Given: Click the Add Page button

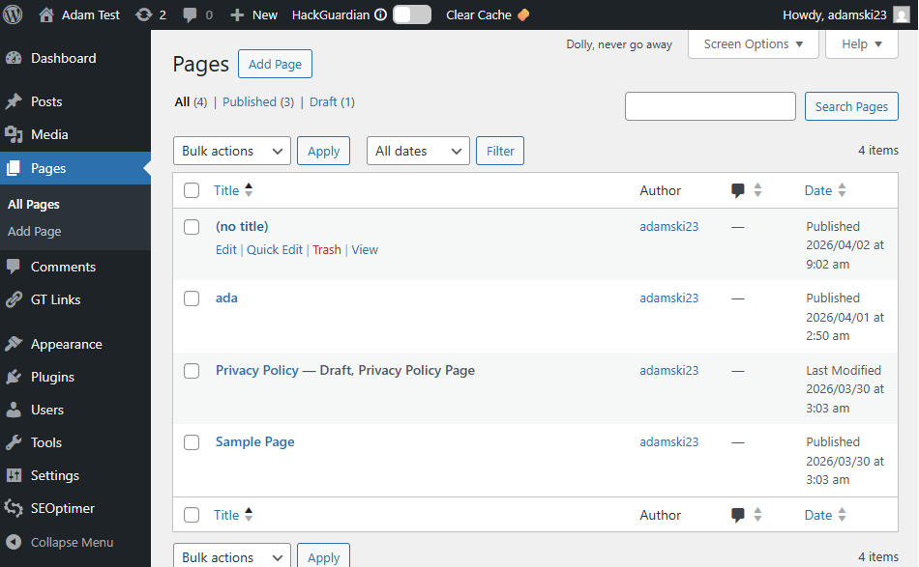Looking at the screenshot, I should pos(275,64).
